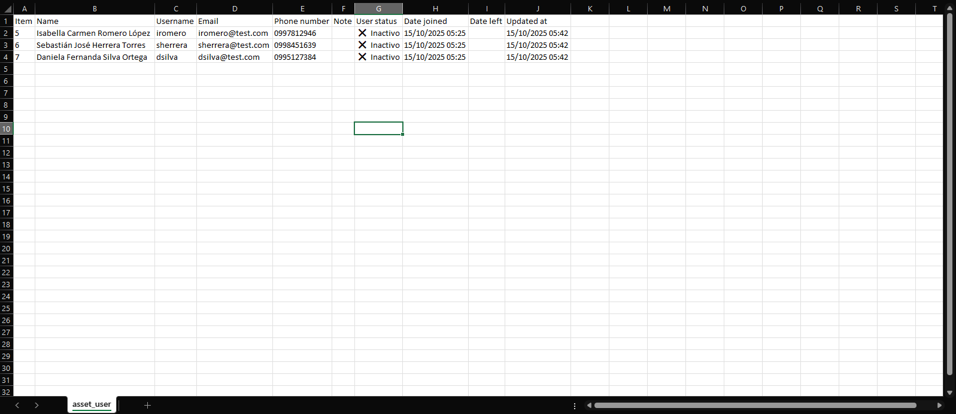The height and width of the screenshot is (414, 956).
Task: Select row 10 header
Action: pyautogui.click(x=6, y=129)
